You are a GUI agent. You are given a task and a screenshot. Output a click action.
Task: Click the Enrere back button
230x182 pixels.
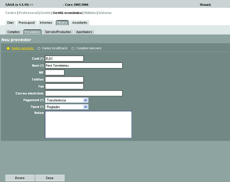pyautogui.click(x=20, y=178)
